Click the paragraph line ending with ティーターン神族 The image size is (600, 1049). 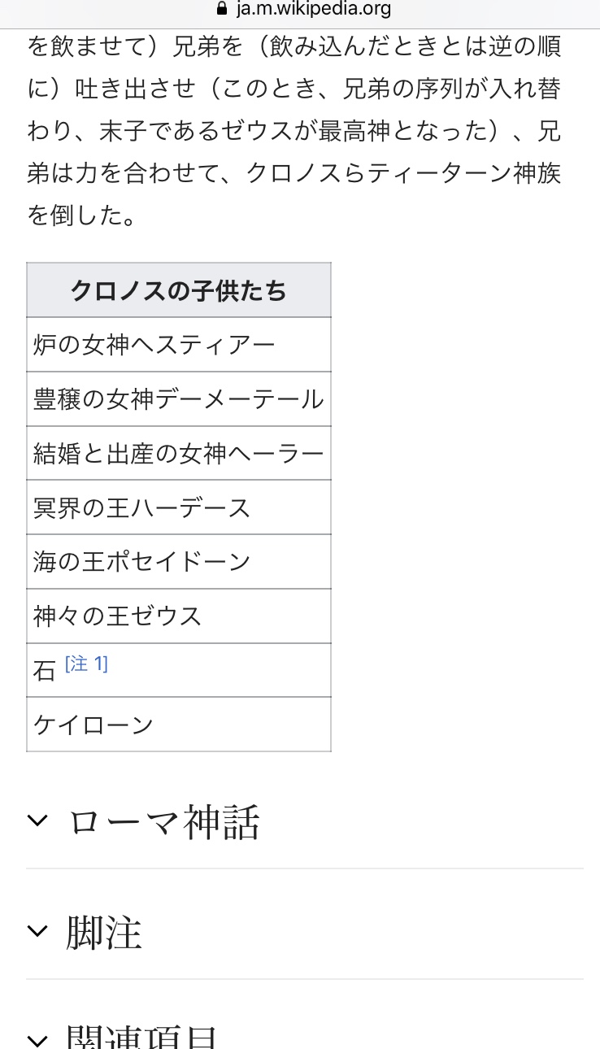293,173
